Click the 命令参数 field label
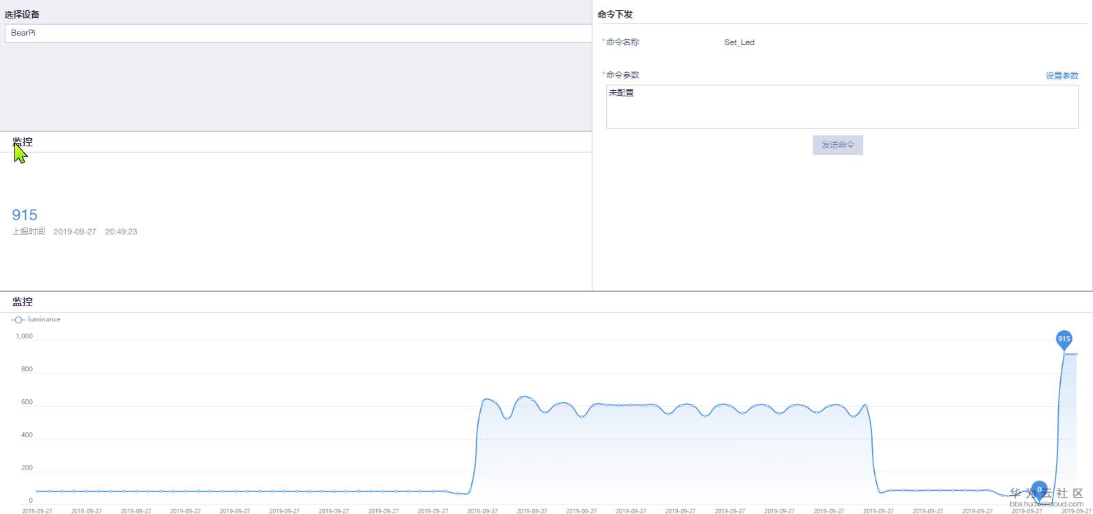 [x=622, y=75]
